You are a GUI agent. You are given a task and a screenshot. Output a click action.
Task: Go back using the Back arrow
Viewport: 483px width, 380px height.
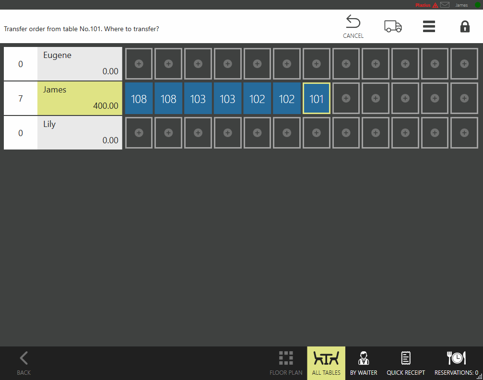(24, 363)
